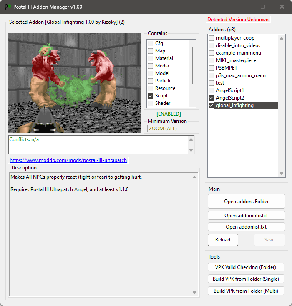Toggle the Cfg checkbox in Contains
The width and height of the screenshot is (292, 306).
[x=151, y=43]
